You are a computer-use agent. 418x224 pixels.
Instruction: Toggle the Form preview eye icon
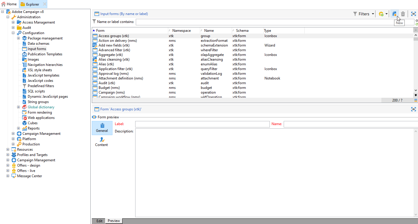click(x=94, y=117)
